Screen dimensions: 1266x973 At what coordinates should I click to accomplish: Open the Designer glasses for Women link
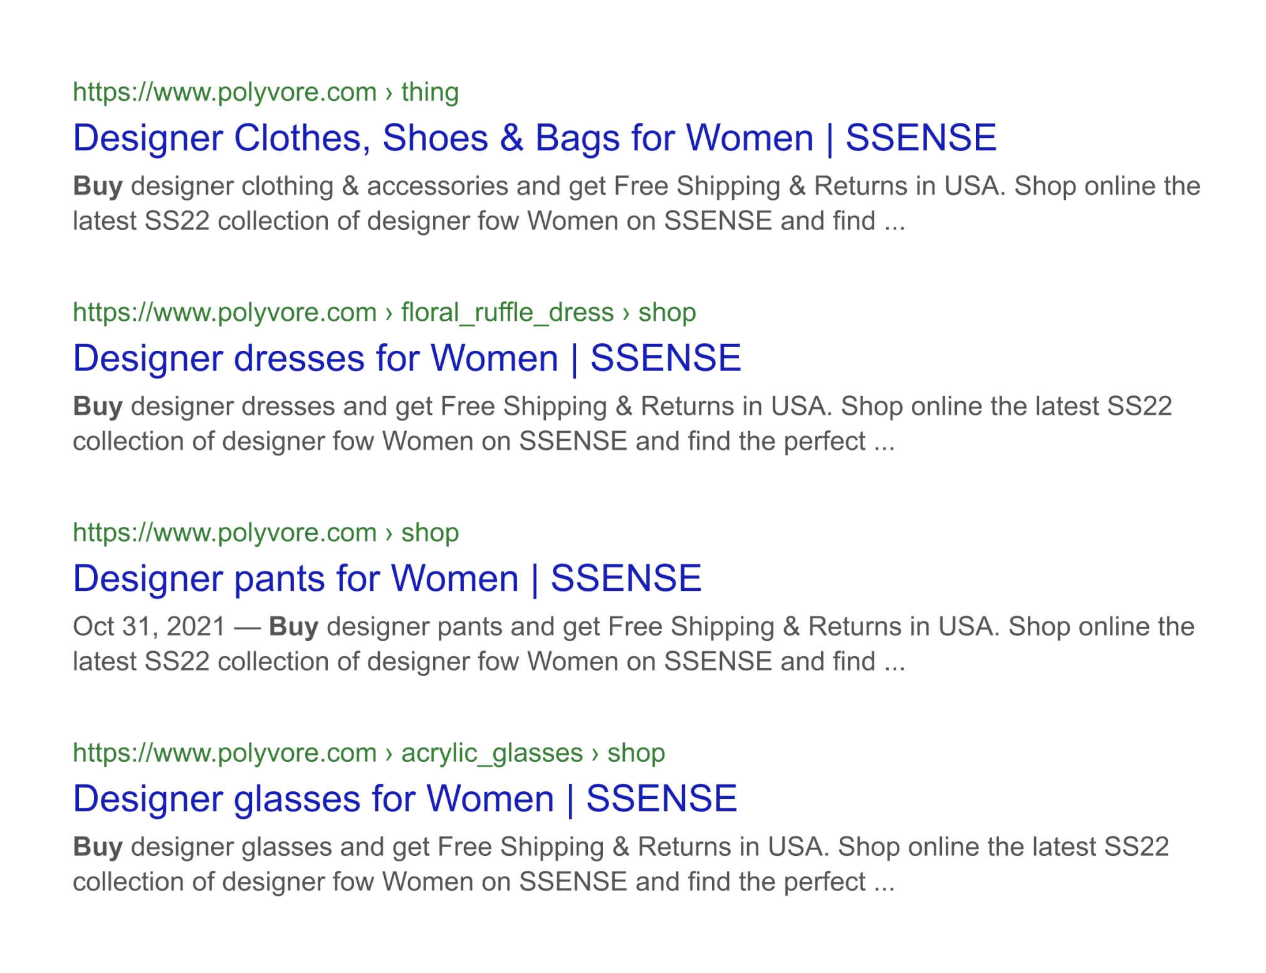(405, 798)
